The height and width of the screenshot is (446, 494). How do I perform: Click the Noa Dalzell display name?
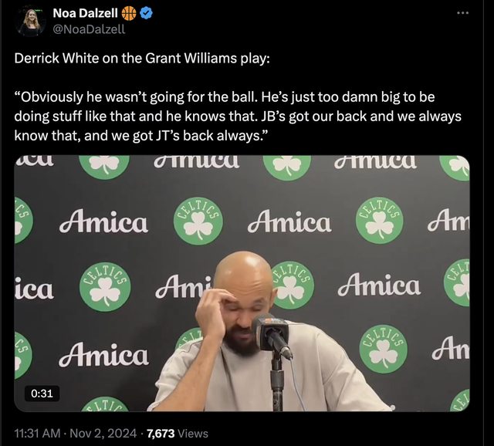[x=85, y=13]
